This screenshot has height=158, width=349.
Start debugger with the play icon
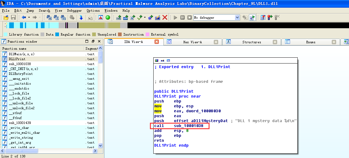coord(175,17)
